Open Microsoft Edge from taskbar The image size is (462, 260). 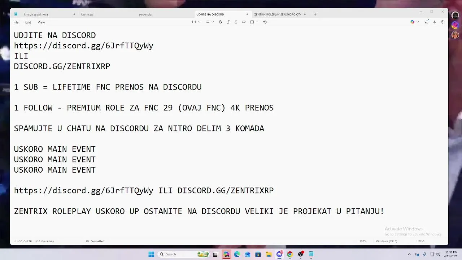(x=237, y=254)
